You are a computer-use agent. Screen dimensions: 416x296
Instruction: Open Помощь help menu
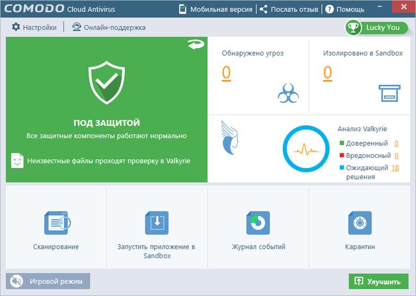click(x=344, y=10)
